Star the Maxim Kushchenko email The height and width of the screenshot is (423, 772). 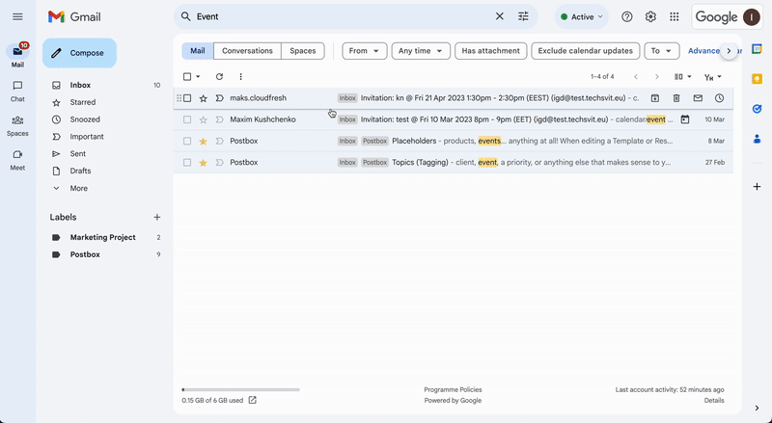[203, 119]
